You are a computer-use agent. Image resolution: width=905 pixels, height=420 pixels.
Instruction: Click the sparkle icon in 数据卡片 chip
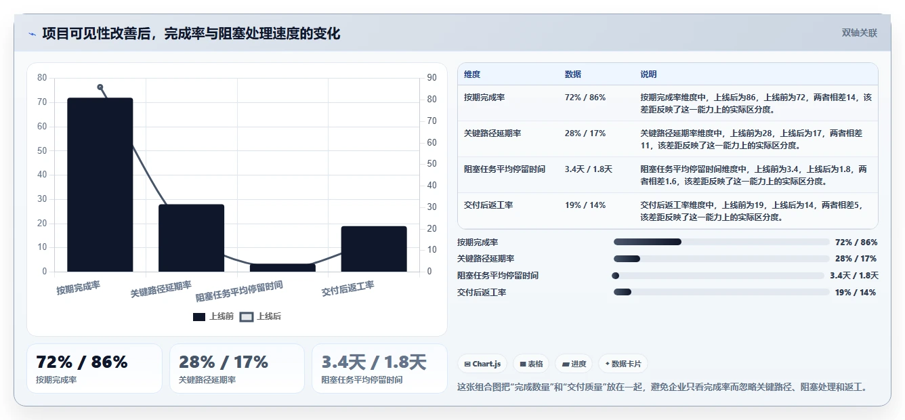607,364
